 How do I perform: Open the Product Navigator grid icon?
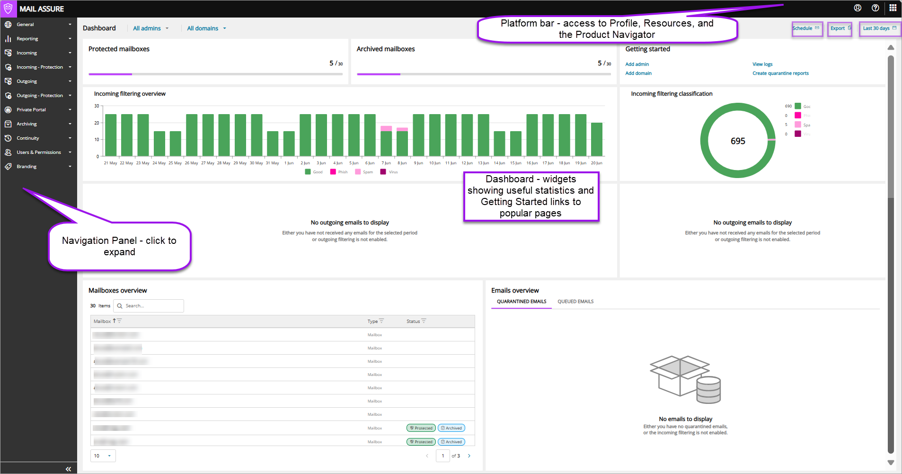pyautogui.click(x=893, y=8)
